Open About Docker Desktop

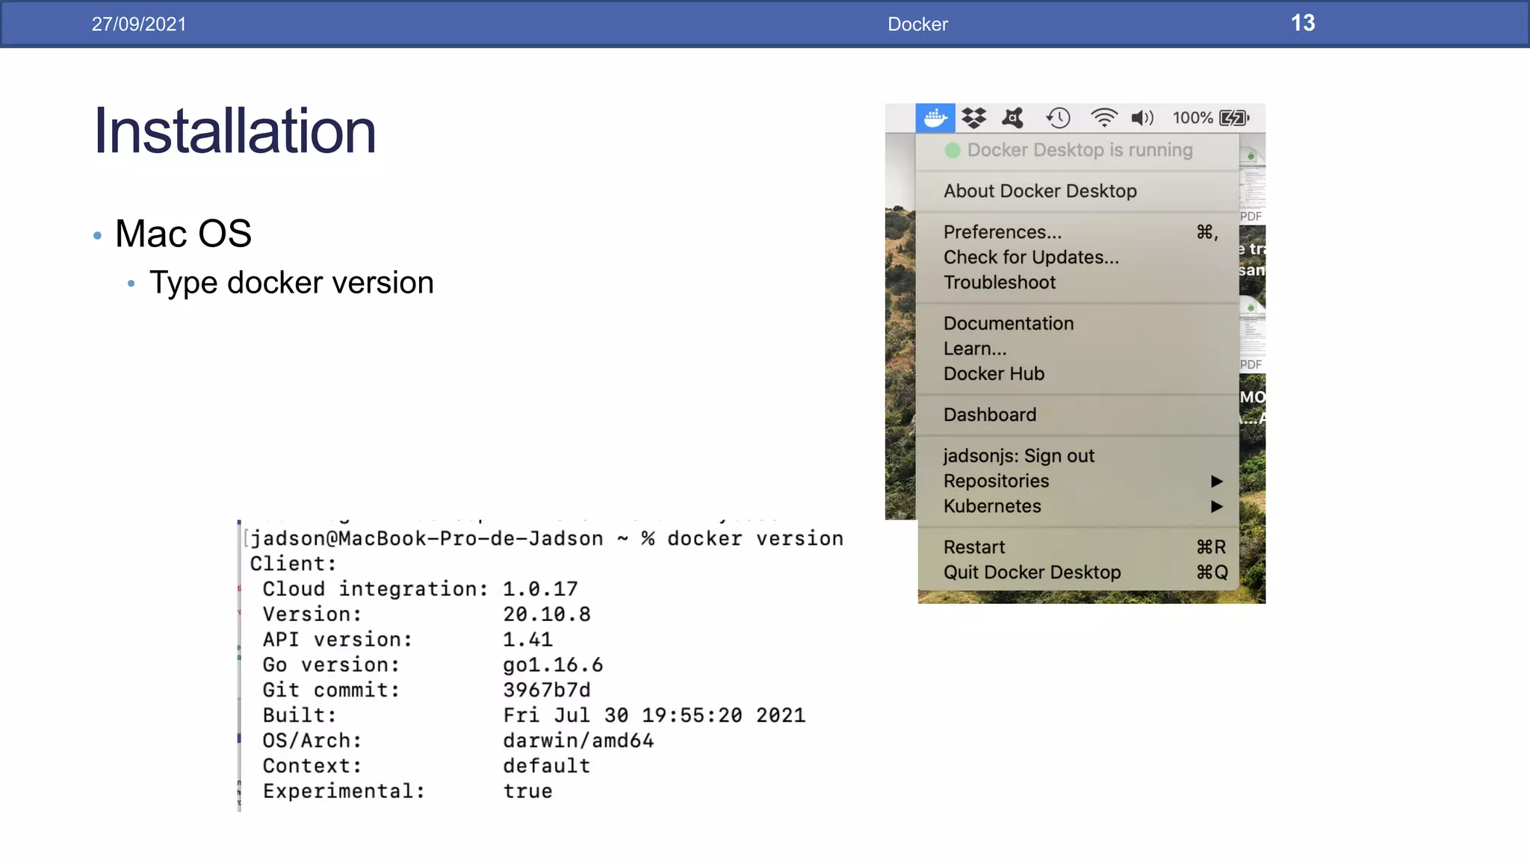[1040, 191]
